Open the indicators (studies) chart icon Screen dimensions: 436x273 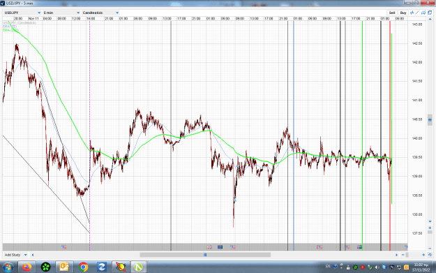[x=412, y=13]
